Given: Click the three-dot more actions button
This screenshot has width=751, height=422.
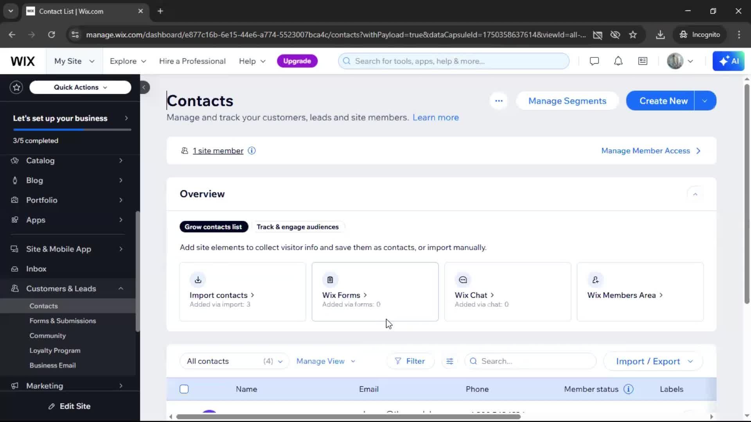Looking at the screenshot, I should coord(499,101).
